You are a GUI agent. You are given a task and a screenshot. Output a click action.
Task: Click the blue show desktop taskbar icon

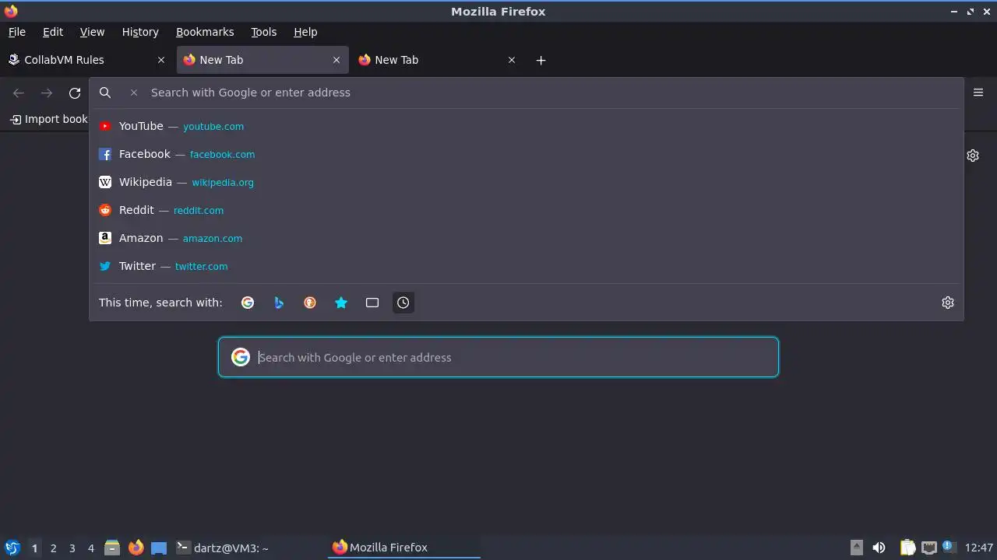pyautogui.click(x=159, y=548)
